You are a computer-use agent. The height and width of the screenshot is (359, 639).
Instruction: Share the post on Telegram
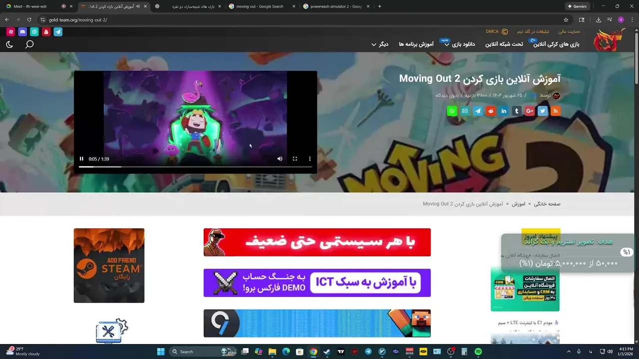point(478,111)
